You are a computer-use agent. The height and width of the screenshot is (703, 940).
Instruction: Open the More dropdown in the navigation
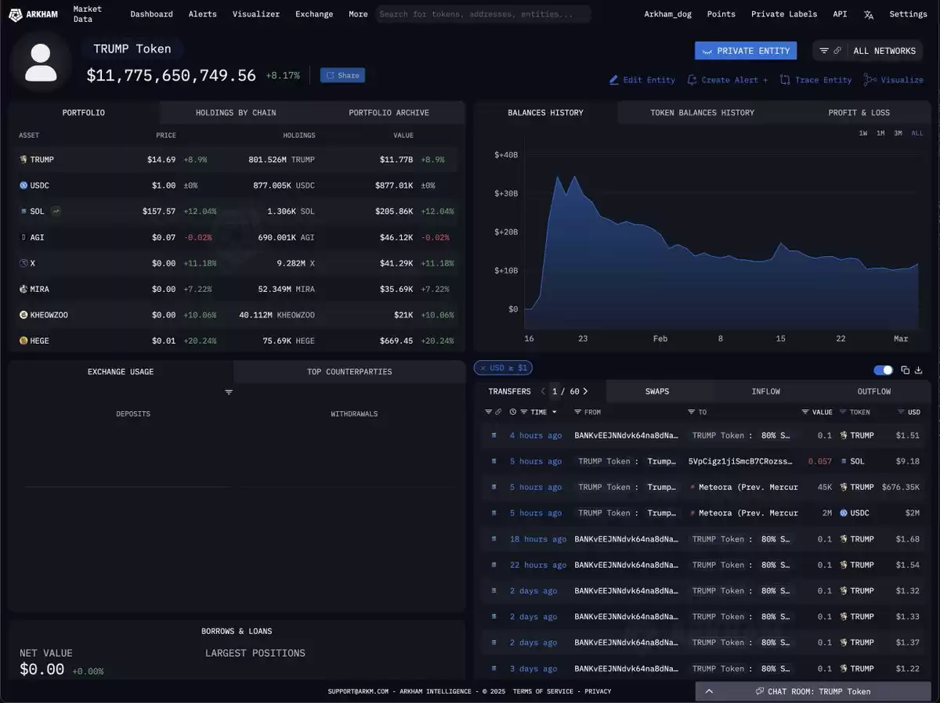point(358,14)
